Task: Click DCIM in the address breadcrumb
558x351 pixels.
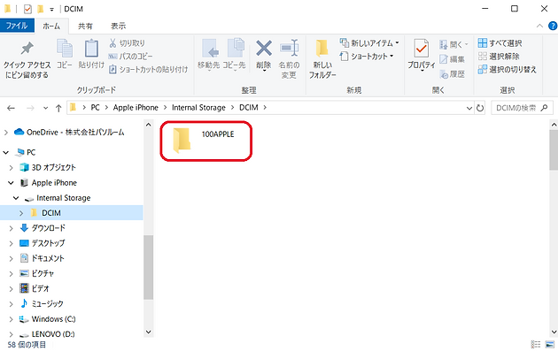Action: pos(248,108)
